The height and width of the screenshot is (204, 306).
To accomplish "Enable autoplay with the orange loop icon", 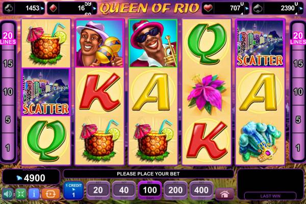I will coord(50,194).
